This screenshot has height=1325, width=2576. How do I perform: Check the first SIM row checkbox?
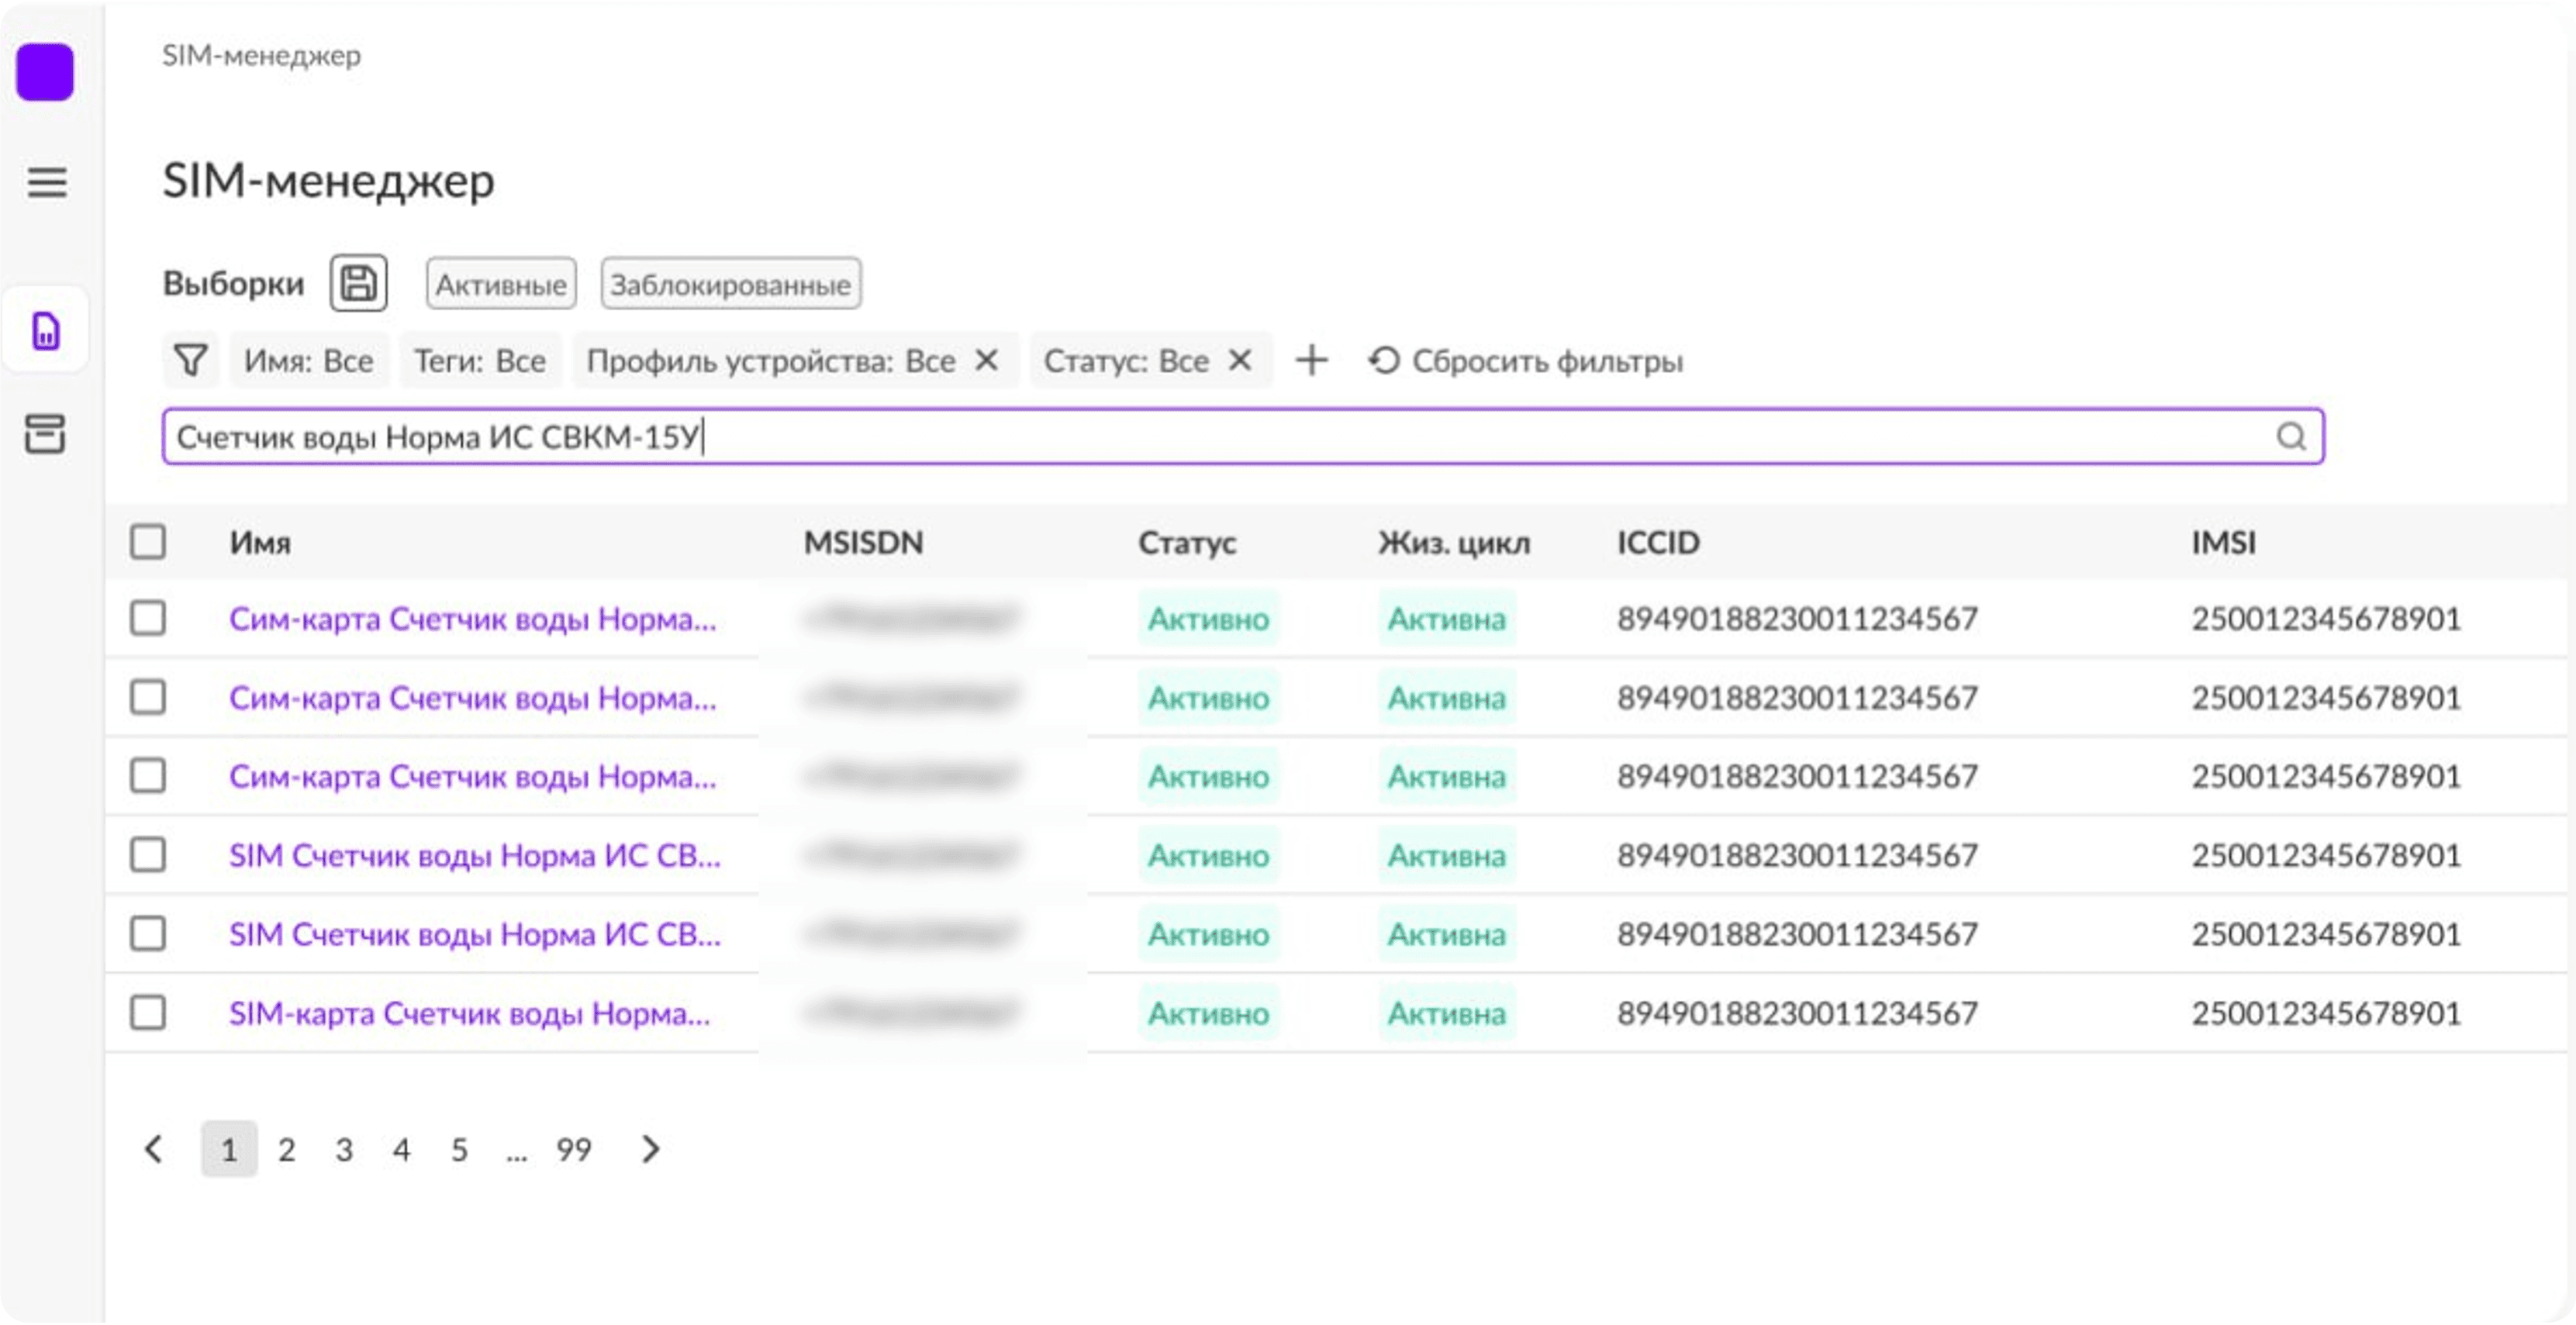[148, 618]
